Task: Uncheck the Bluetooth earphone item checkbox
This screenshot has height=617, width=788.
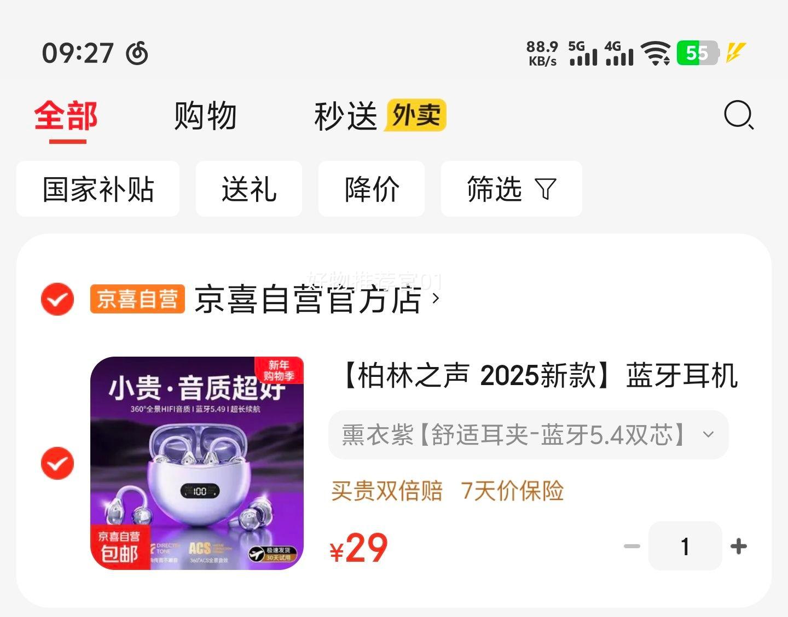Action: (x=57, y=463)
